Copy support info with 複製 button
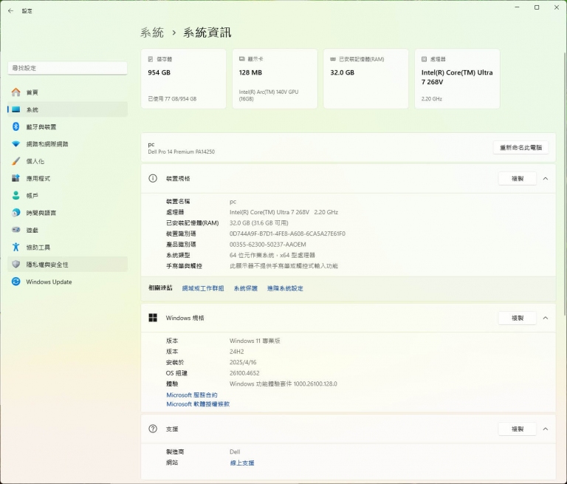The width and height of the screenshot is (567, 484). (518, 429)
